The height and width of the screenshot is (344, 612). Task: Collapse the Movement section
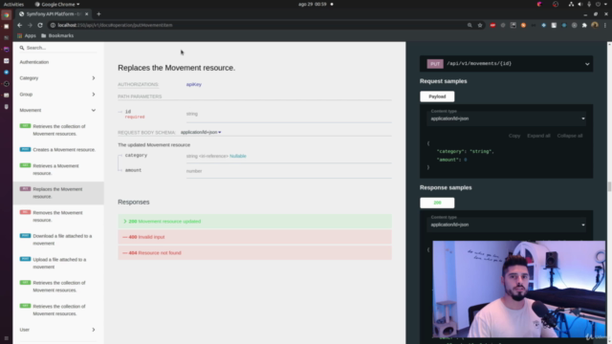(57, 110)
